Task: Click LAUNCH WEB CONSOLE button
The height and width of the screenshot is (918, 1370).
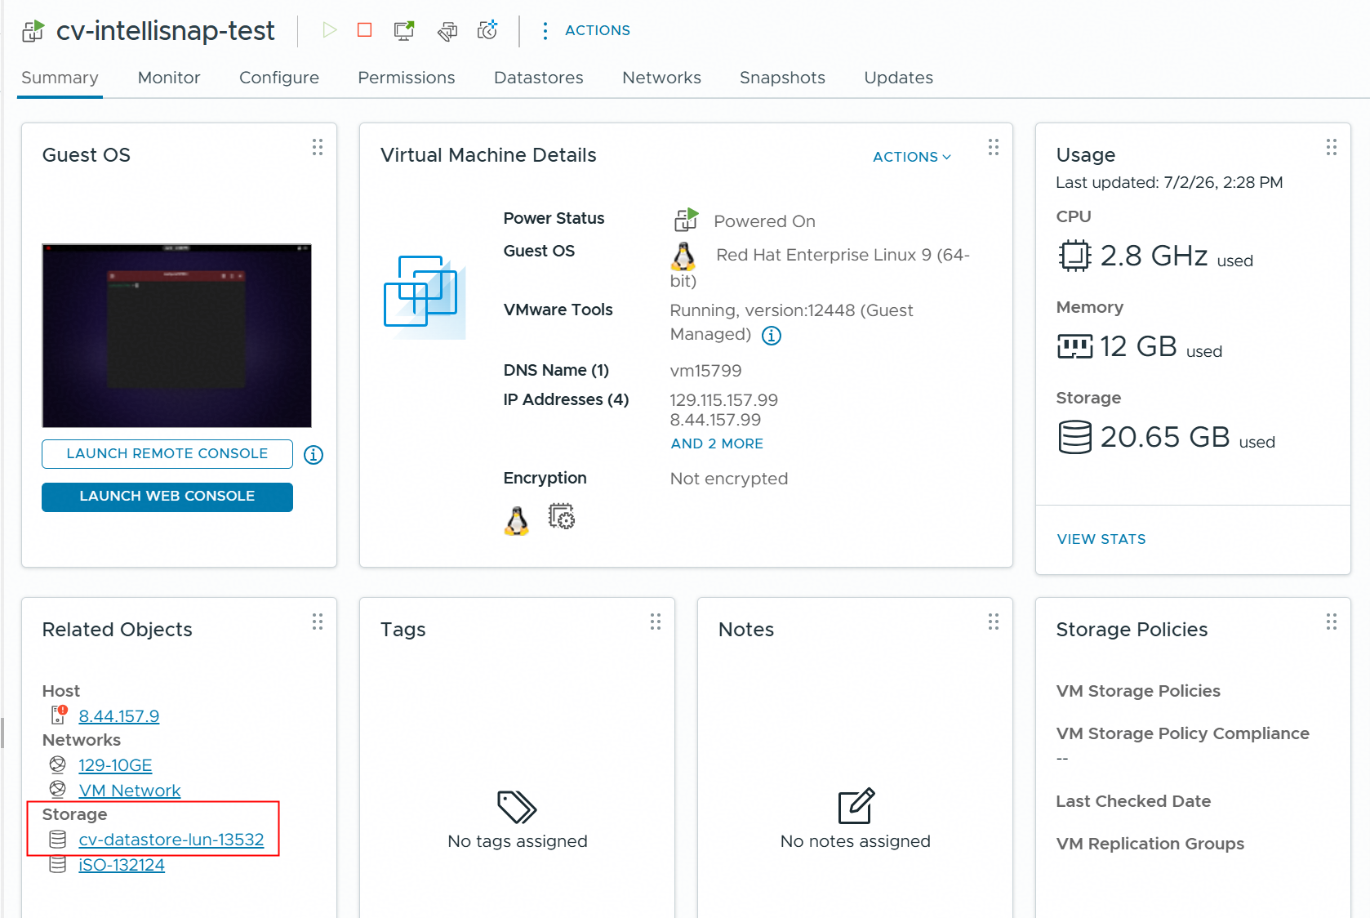Action: 167,497
